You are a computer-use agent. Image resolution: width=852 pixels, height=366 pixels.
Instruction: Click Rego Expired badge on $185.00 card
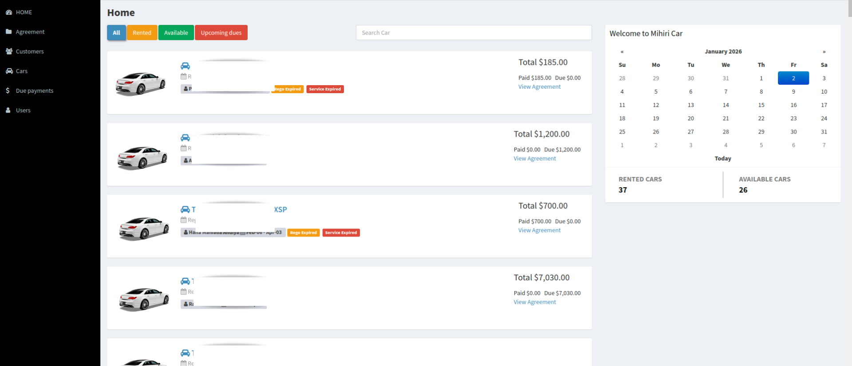288,89
